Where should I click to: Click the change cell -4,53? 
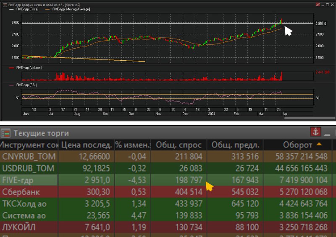(133, 180)
